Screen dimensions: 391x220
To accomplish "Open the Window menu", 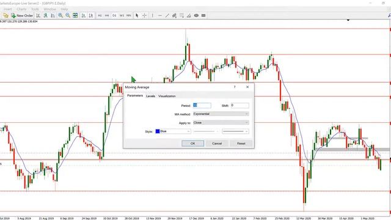I will (49, 9).
